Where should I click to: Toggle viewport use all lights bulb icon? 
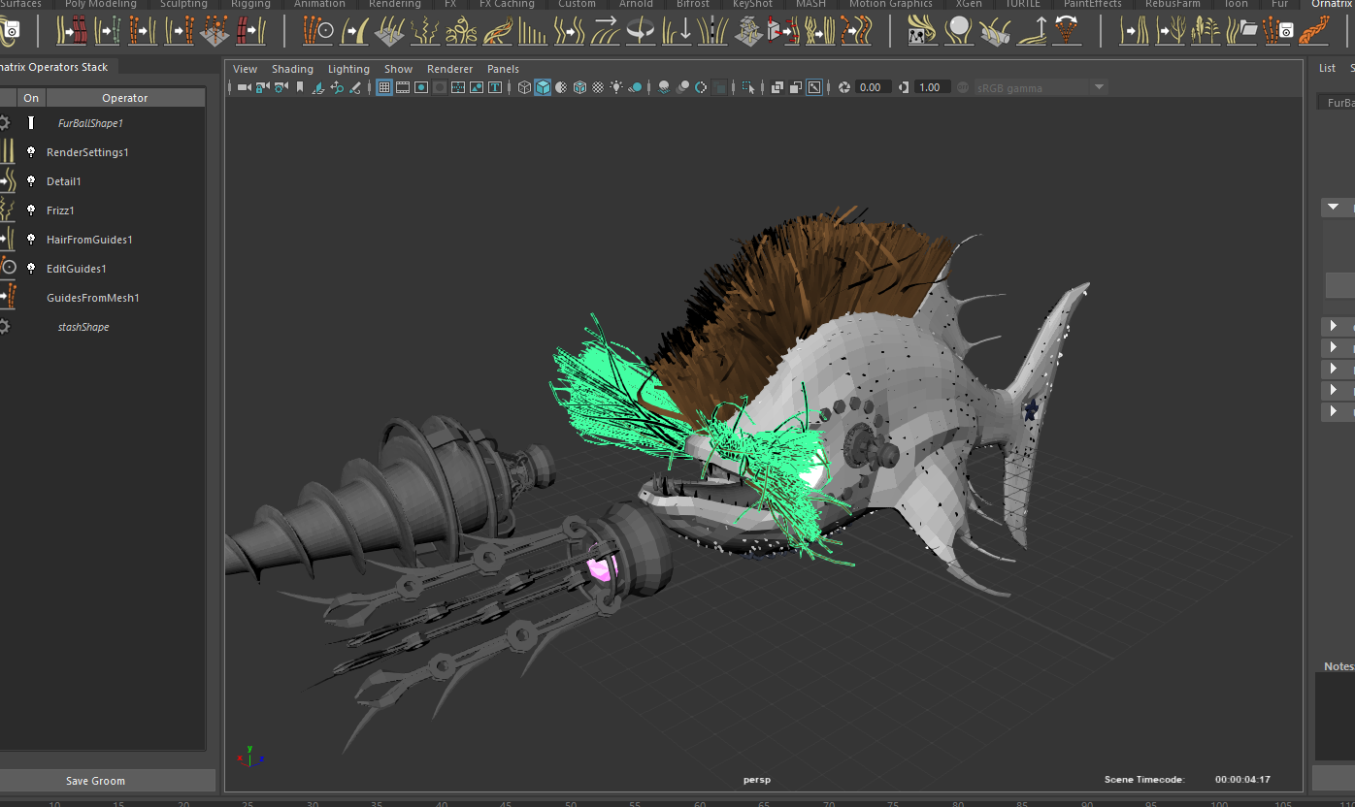point(616,87)
